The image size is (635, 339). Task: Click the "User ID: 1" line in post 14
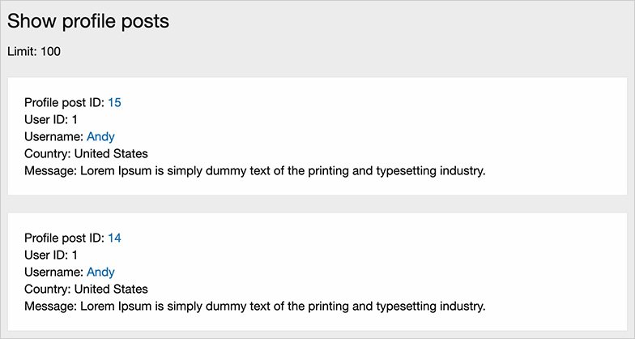coord(51,255)
